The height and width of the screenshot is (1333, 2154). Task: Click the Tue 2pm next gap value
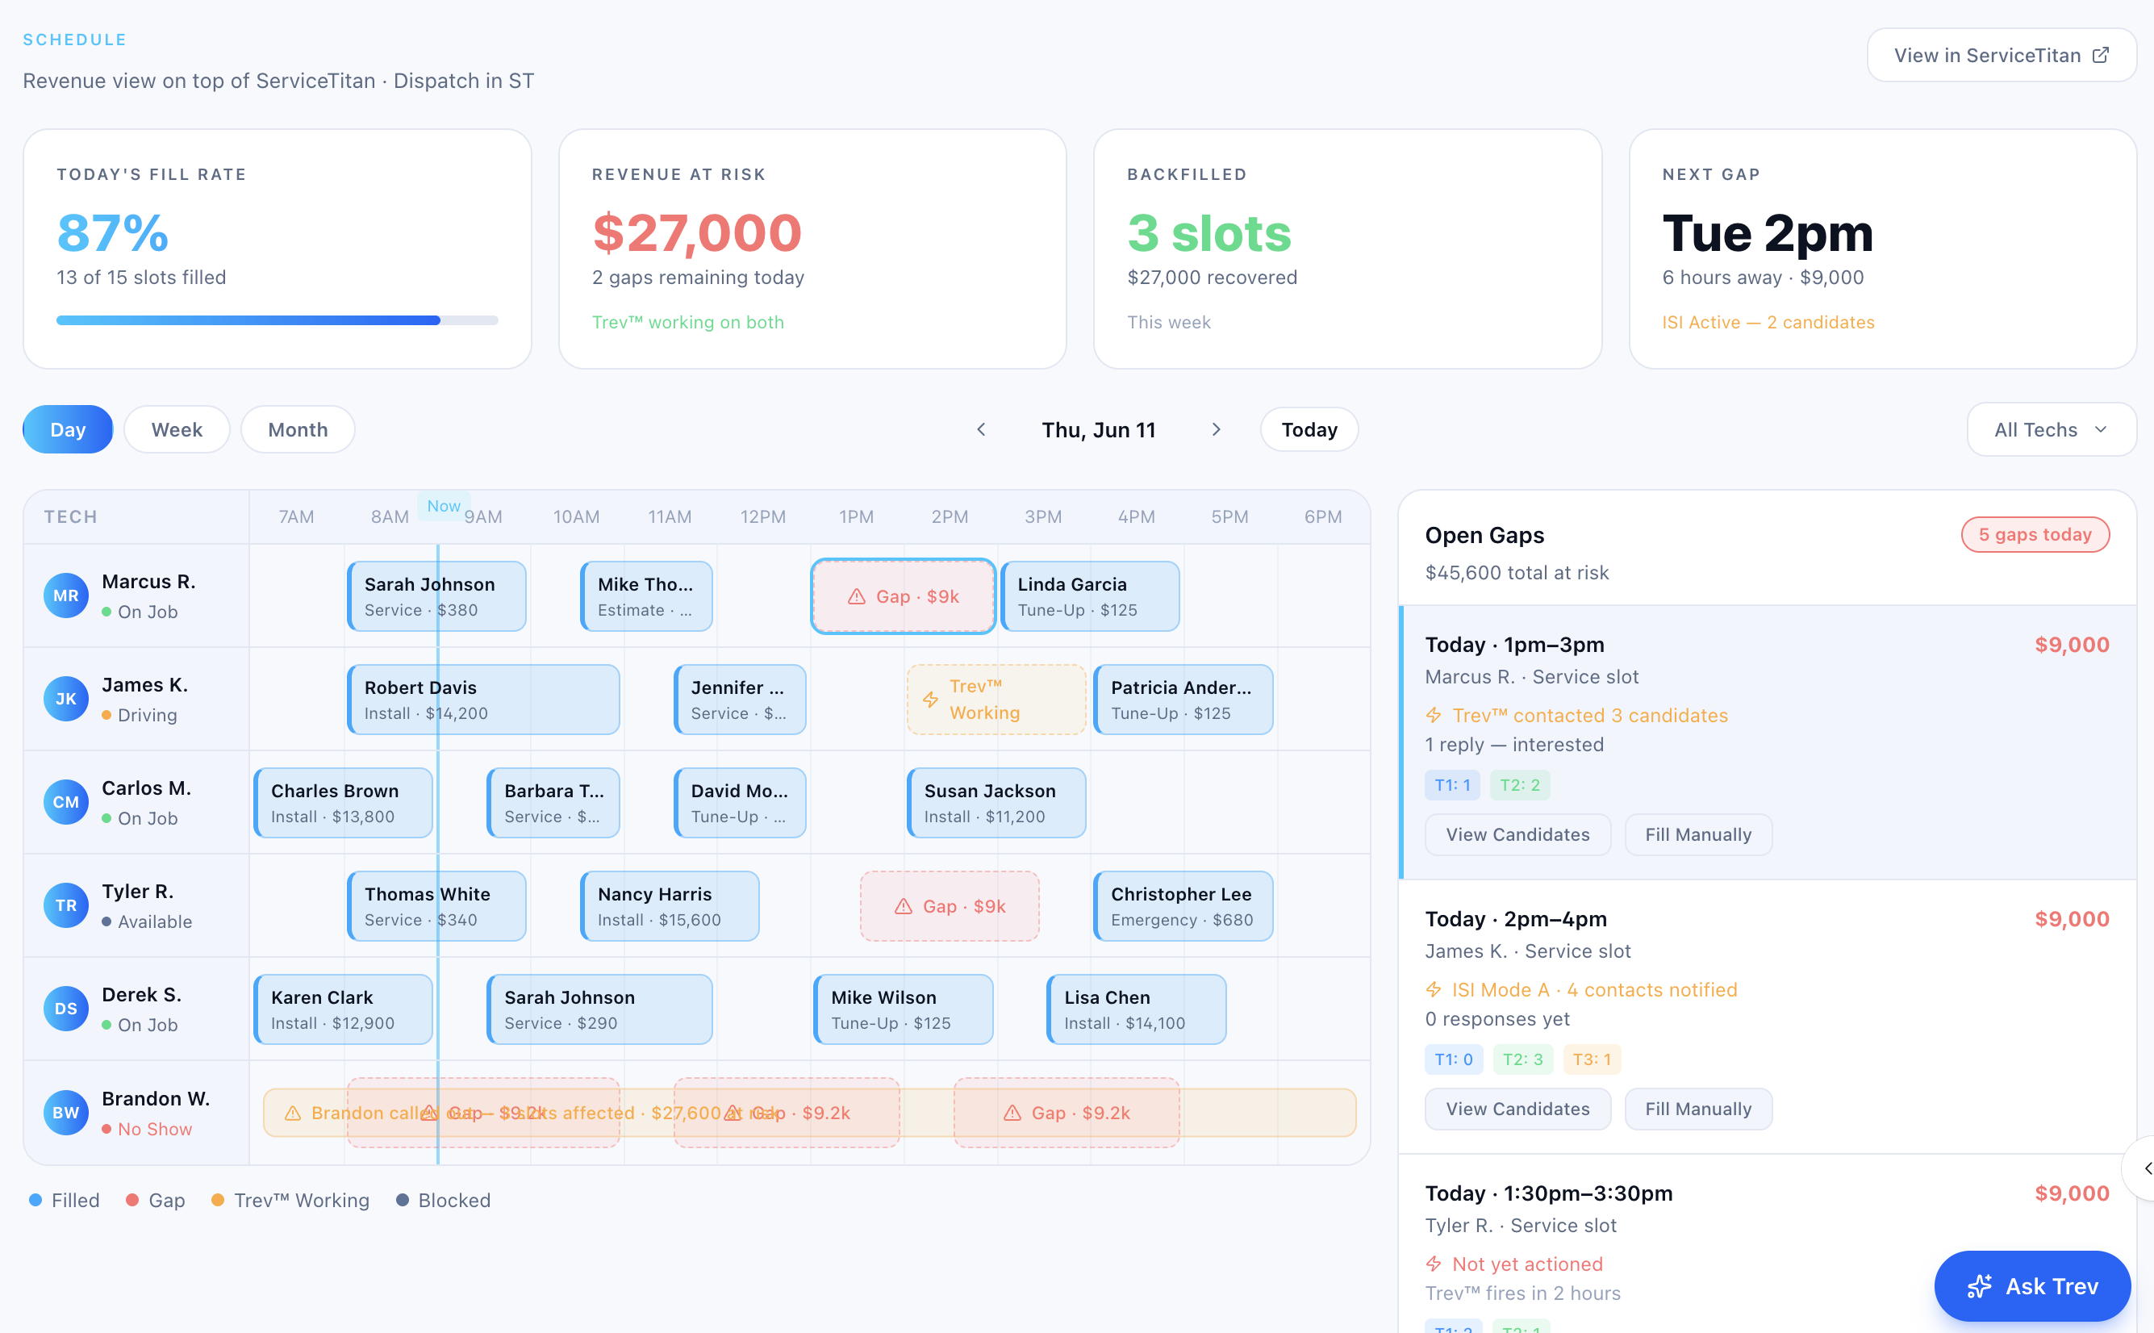pyautogui.click(x=1767, y=232)
